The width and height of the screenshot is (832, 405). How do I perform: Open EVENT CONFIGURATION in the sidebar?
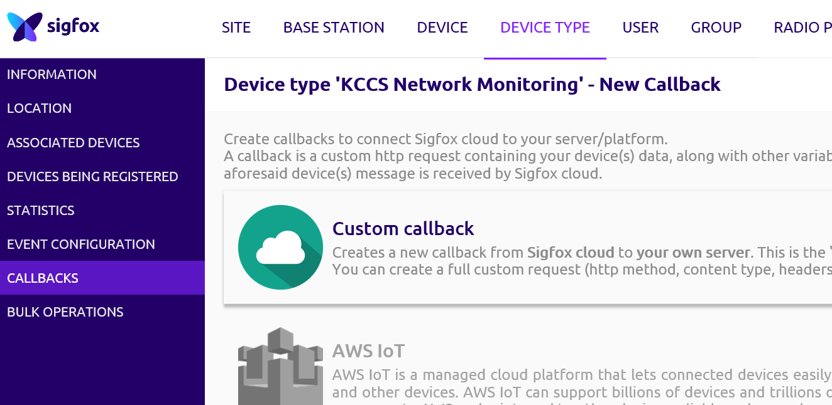[80, 245]
